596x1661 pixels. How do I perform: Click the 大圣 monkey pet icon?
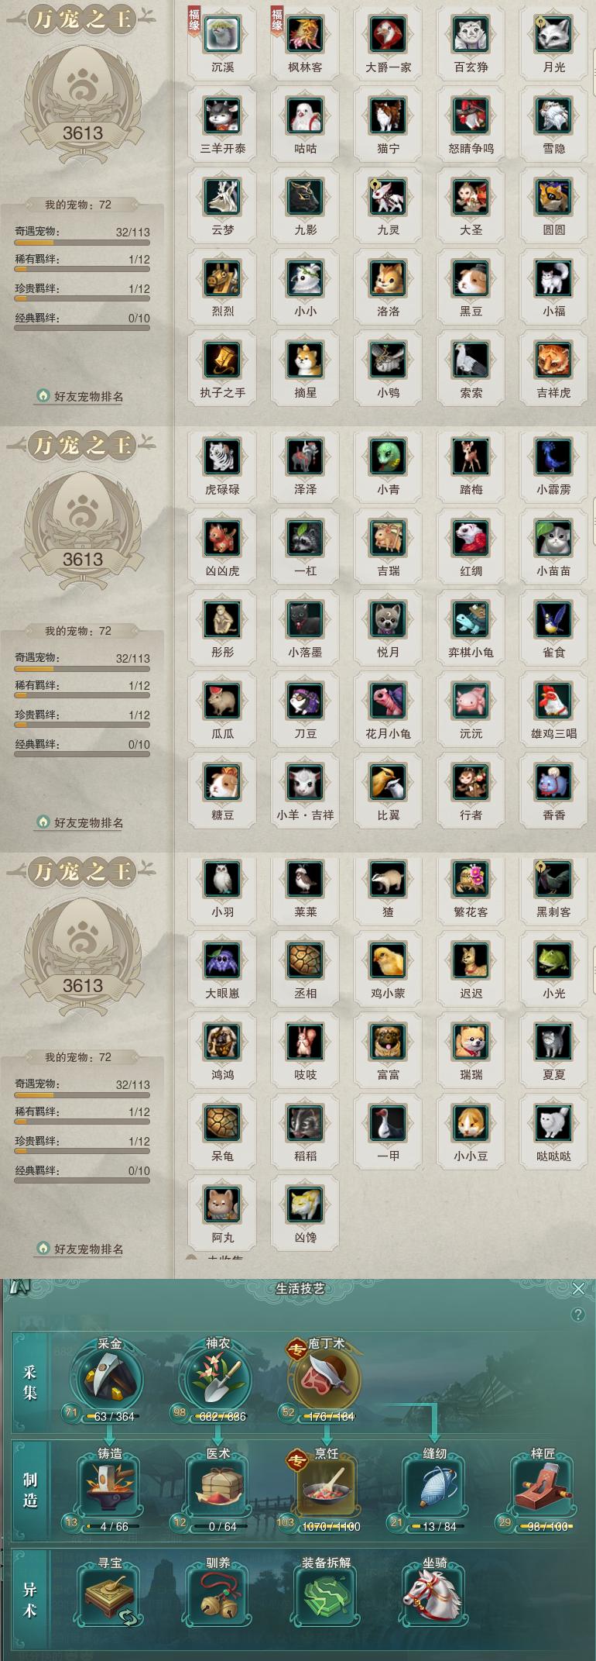[471, 198]
